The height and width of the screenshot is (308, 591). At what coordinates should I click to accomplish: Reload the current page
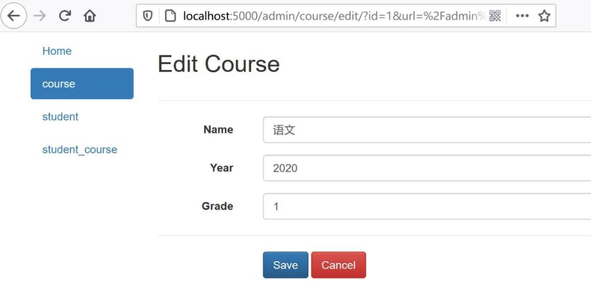[65, 16]
